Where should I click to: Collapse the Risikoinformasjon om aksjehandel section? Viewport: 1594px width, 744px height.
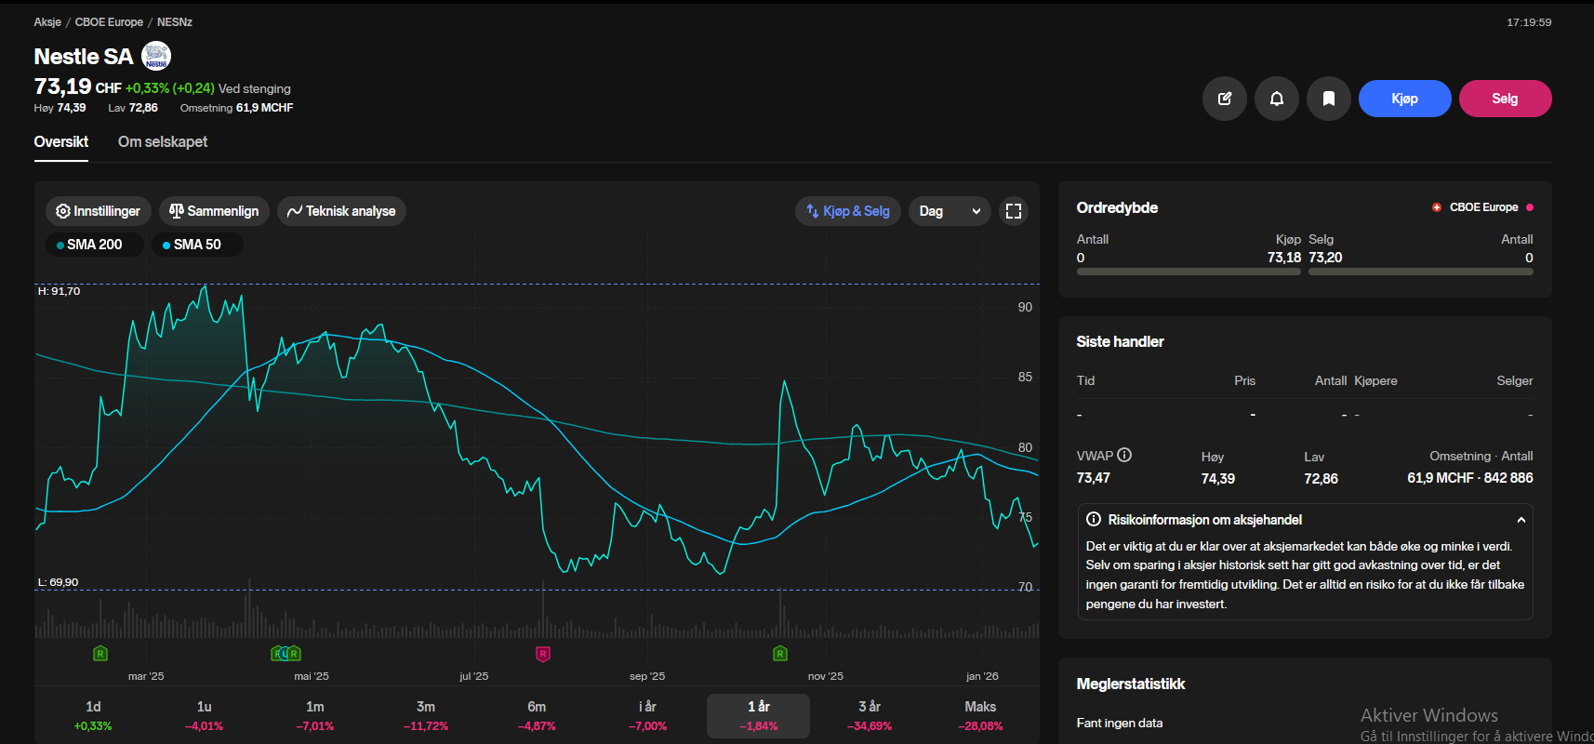pos(1521,520)
